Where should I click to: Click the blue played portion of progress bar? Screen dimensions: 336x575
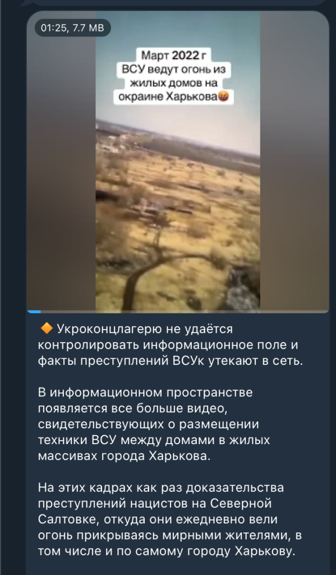[x=34, y=312]
